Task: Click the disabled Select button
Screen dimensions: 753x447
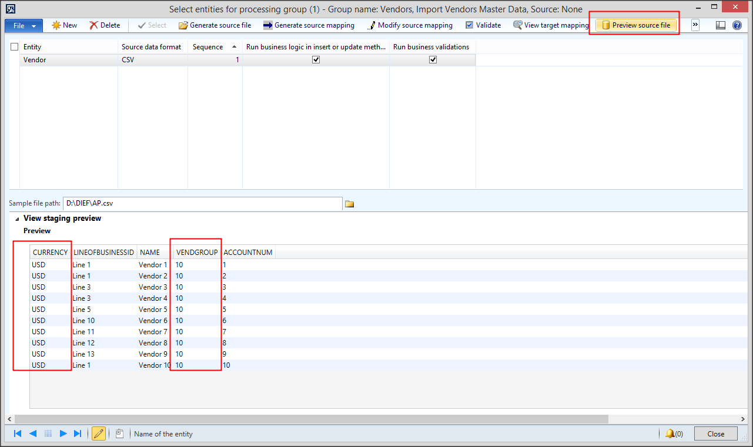Action: (x=151, y=25)
